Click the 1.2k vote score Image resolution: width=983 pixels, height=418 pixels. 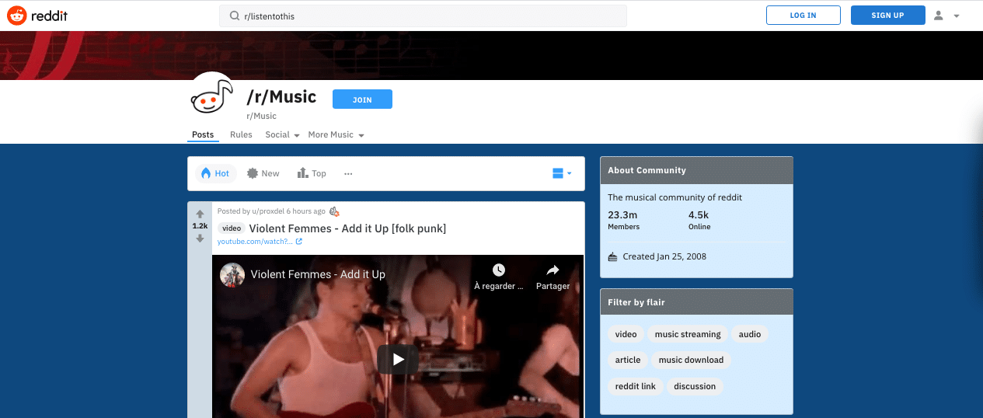tap(200, 226)
